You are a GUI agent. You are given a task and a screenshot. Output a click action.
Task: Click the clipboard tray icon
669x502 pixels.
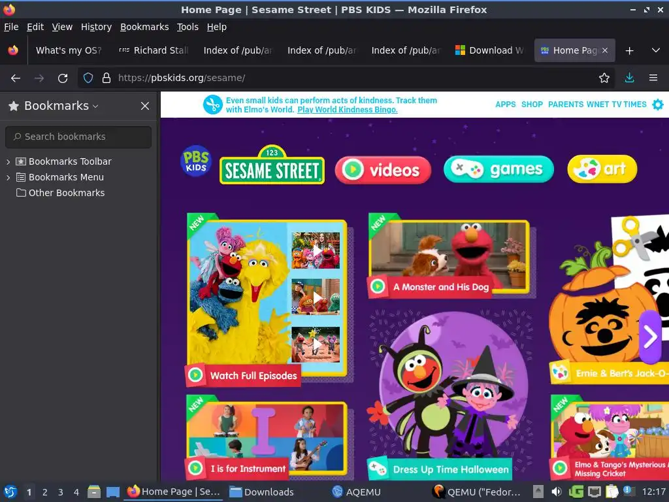click(612, 492)
